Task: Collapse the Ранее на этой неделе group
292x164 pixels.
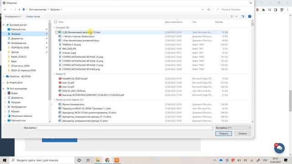Action: pos(55,100)
